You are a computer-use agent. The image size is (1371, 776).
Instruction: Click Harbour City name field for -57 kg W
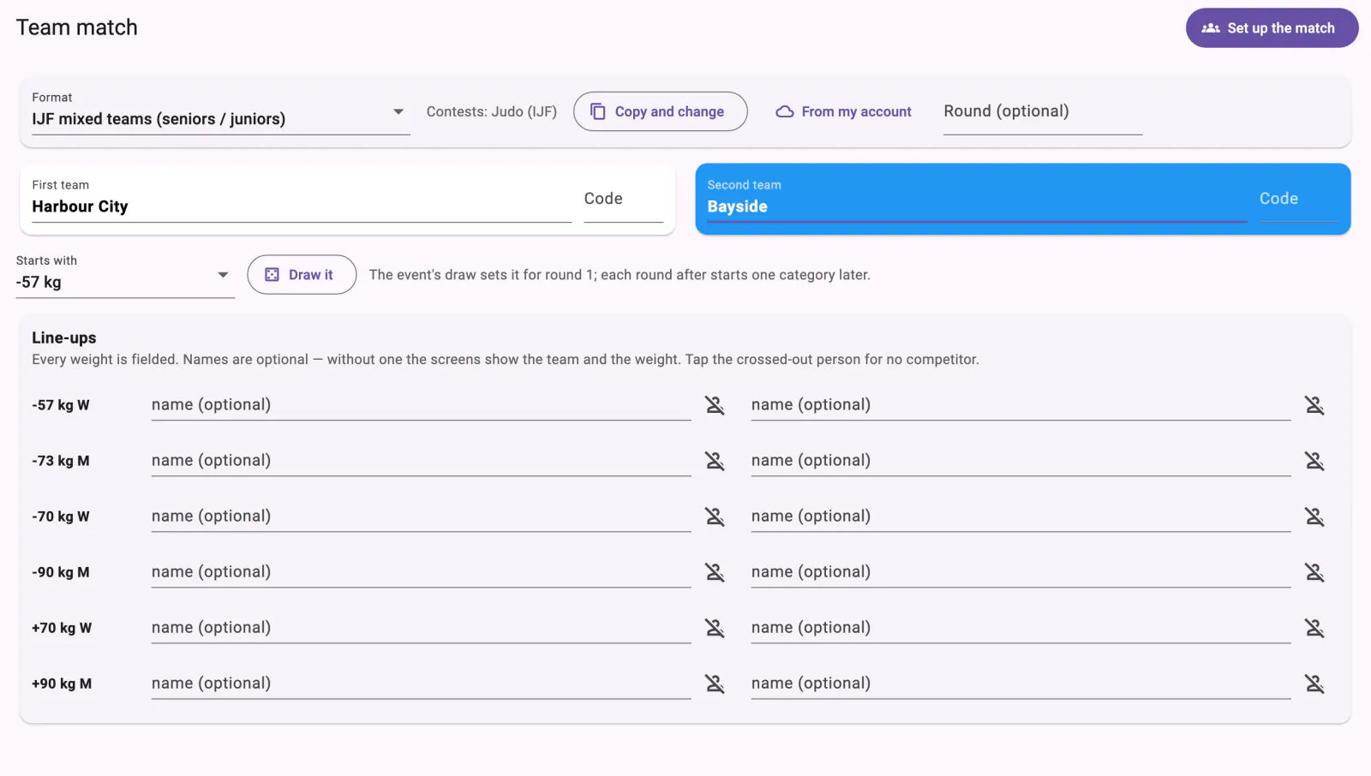point(421,405)
